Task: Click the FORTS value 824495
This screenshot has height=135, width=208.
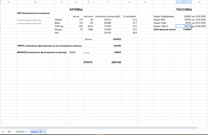Action: coord(108,46)
